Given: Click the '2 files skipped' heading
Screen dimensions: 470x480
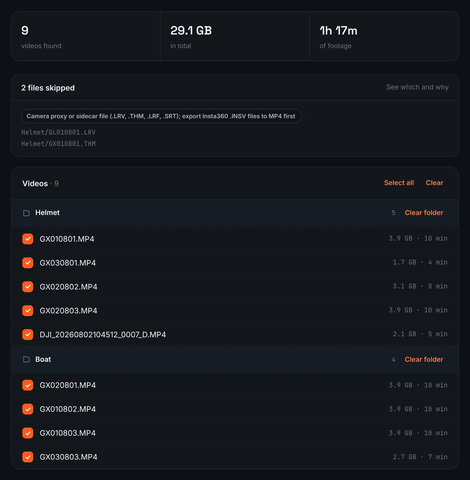Looking at the screenshot, I should pos(48,88).
